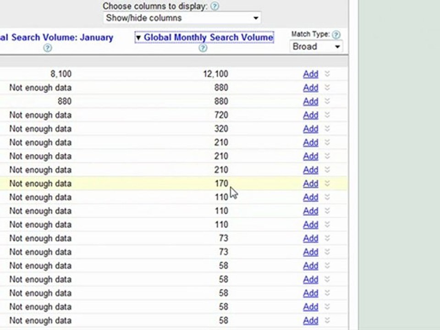Screen dimensions: 440x330
Task: Open the Broad match type dropdown
Action: click(316, 46)
